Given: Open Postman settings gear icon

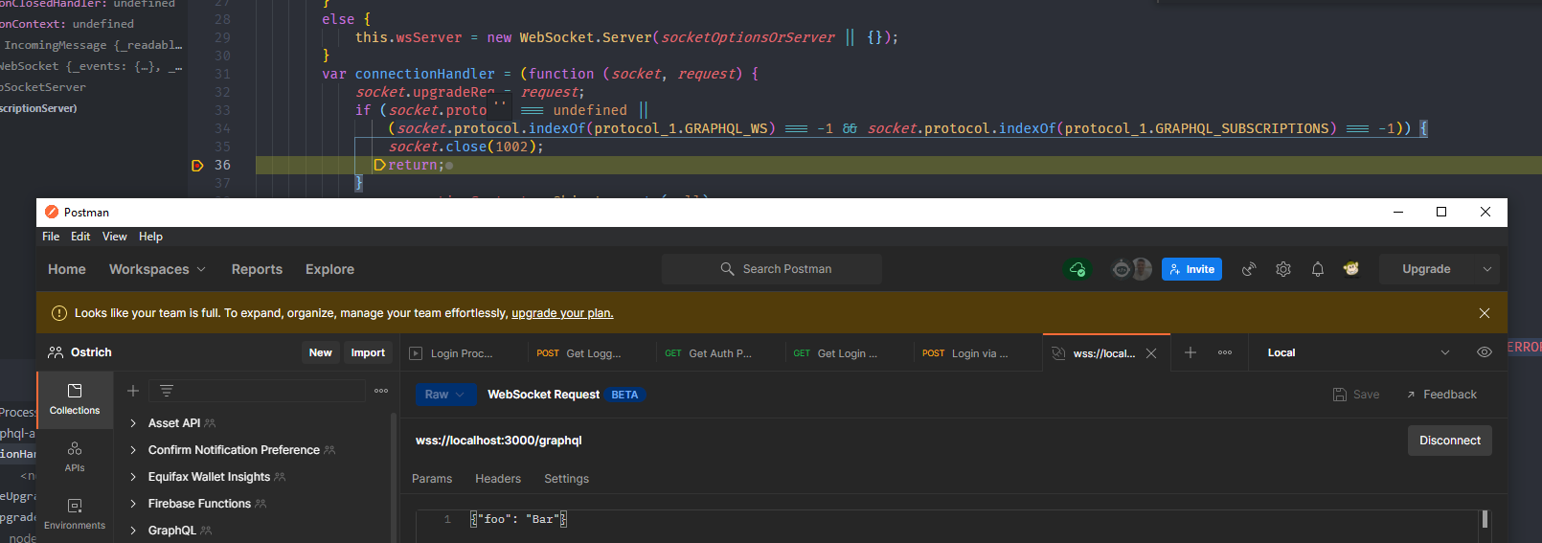Looking at the screenshot, I should [x=1283, y=269].
